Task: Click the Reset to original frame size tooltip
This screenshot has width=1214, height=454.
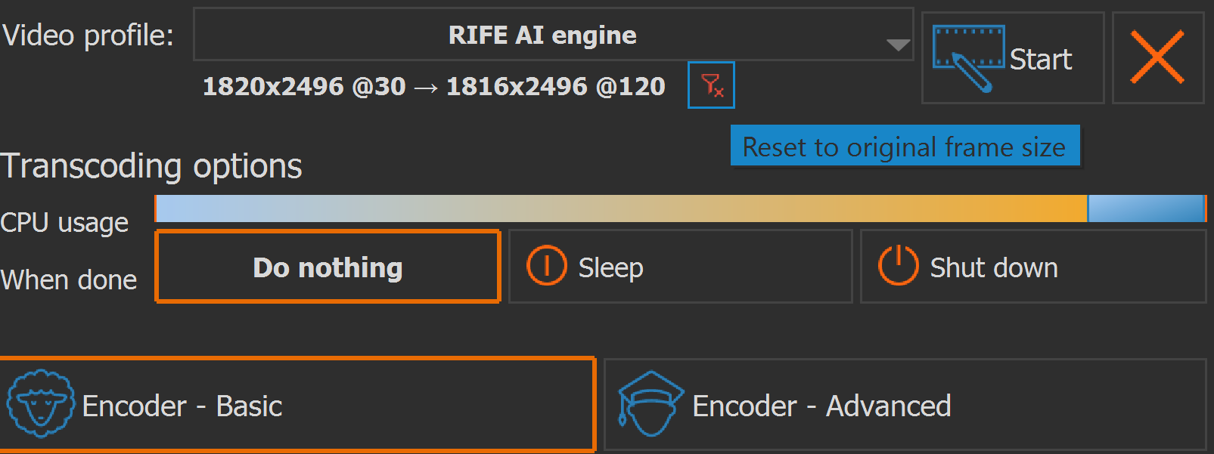Action: pos(904,147)
